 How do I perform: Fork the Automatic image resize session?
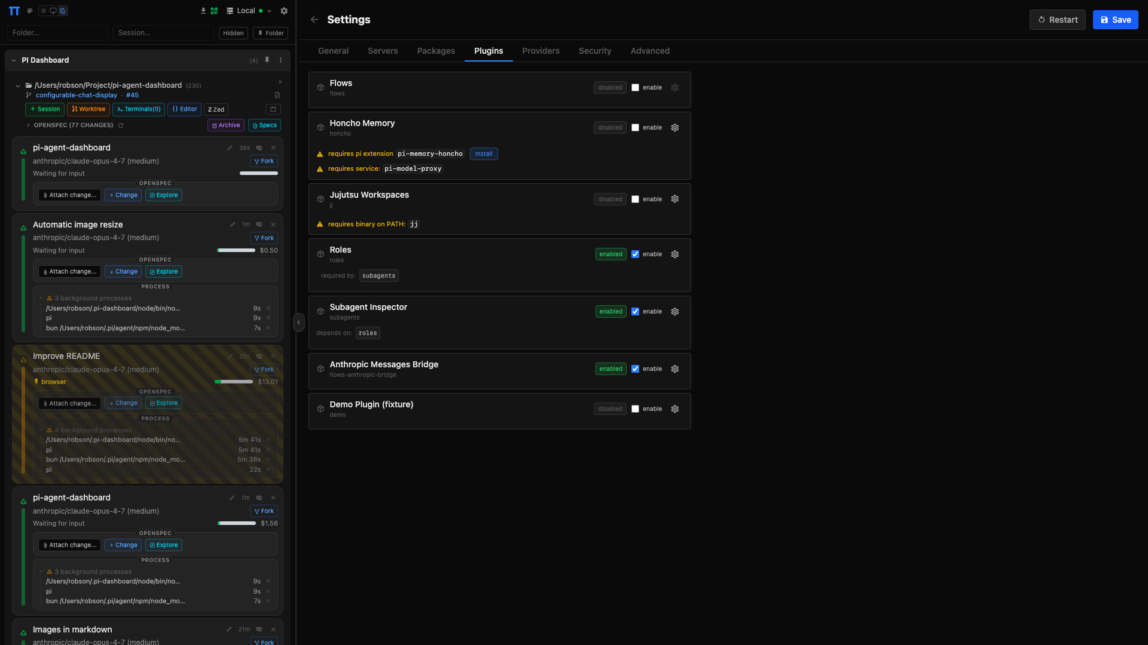[264, 238]
